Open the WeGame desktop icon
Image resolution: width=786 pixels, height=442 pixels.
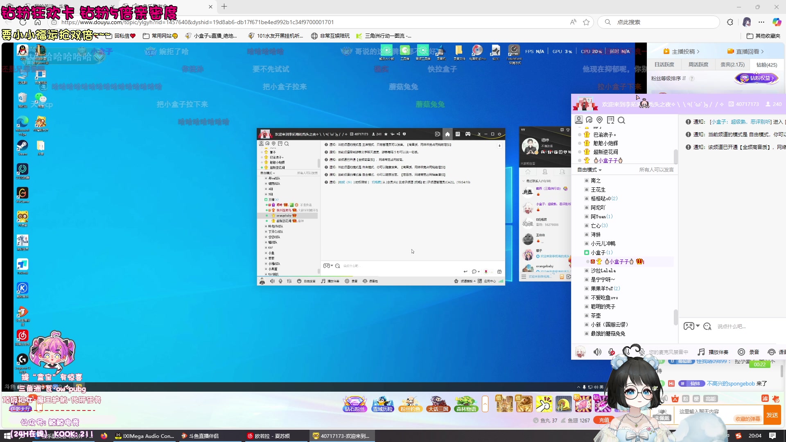tap(23, 195)
